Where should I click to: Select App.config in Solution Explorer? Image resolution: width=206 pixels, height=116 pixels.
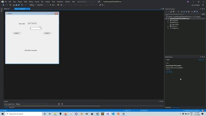click(175, 24)
